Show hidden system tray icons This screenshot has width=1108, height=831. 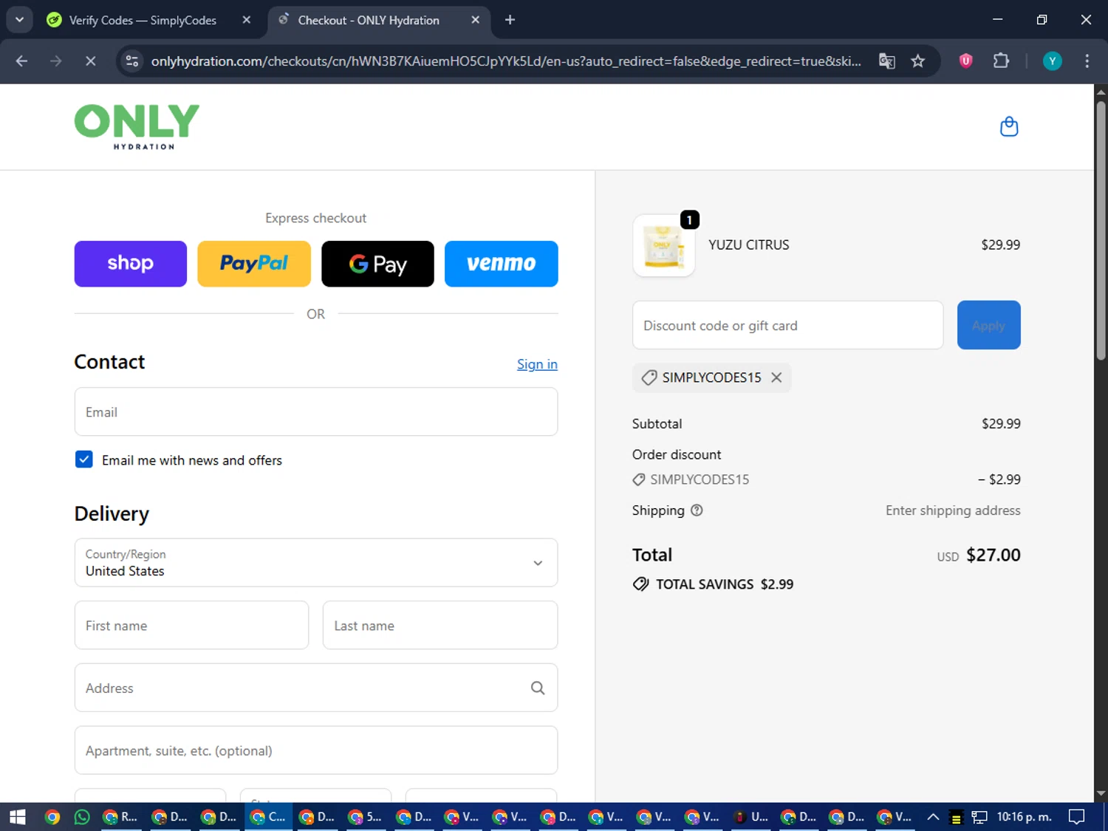pyautogui.click(x=933, y=817)
